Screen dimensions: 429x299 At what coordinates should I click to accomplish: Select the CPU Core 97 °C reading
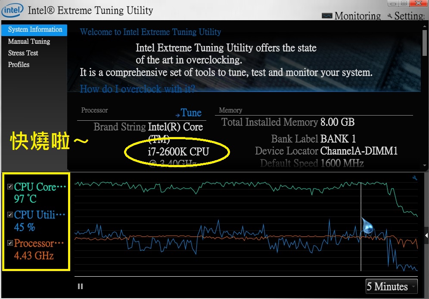[x=25, y=199]
